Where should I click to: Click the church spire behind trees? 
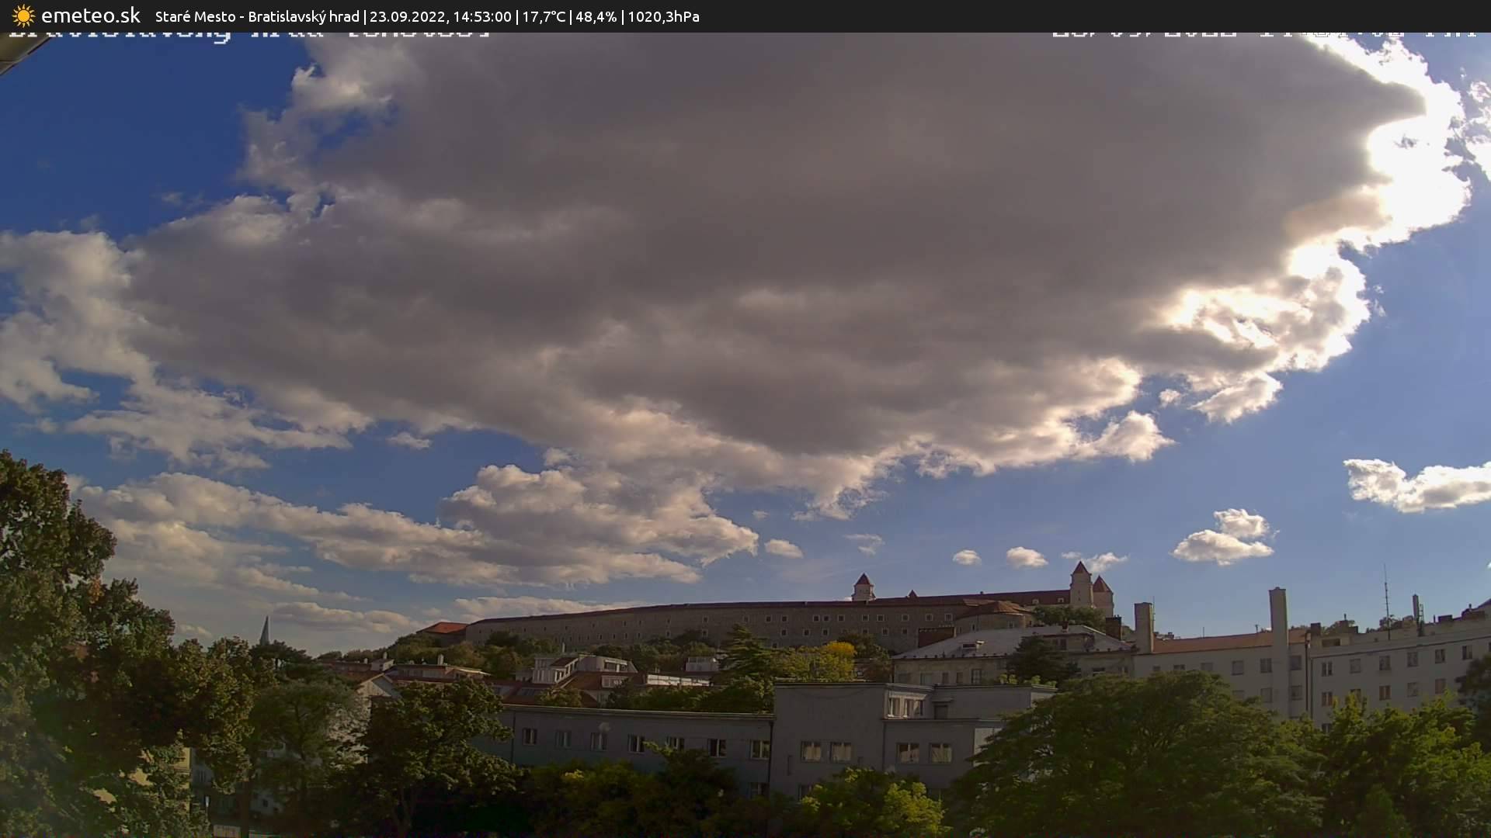265,631
